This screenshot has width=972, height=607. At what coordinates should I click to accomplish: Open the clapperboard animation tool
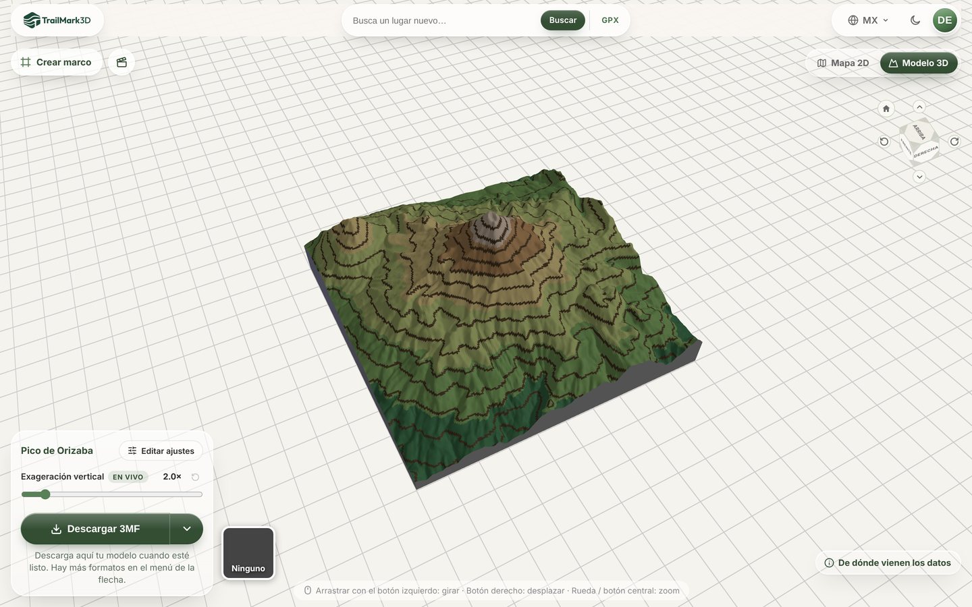(x=122, y=62)
